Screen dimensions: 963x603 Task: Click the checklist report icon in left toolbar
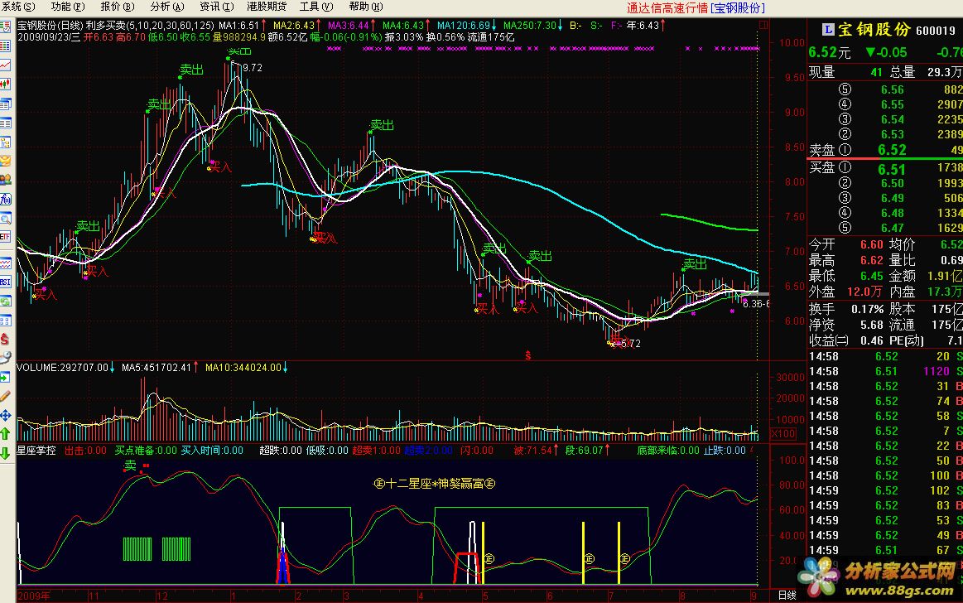[x=5, y=27]
